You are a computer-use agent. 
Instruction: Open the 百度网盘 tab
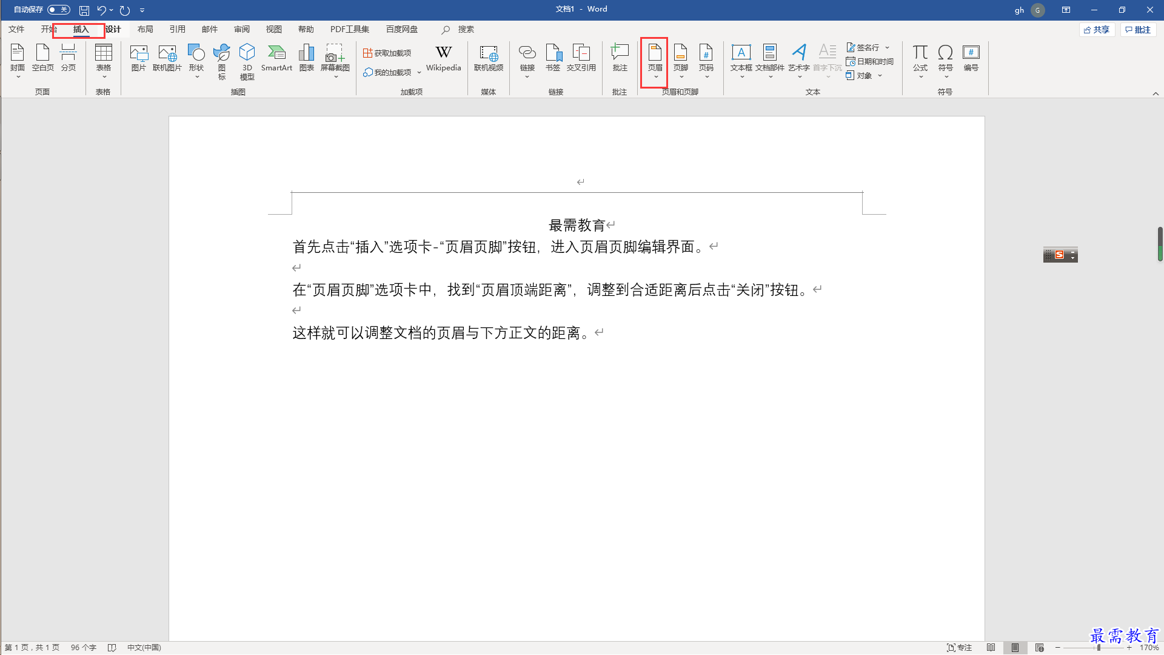[402, 29]
